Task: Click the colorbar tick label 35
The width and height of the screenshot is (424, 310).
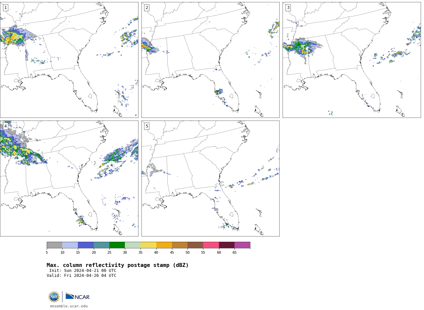Action: [x=140, y=253]
